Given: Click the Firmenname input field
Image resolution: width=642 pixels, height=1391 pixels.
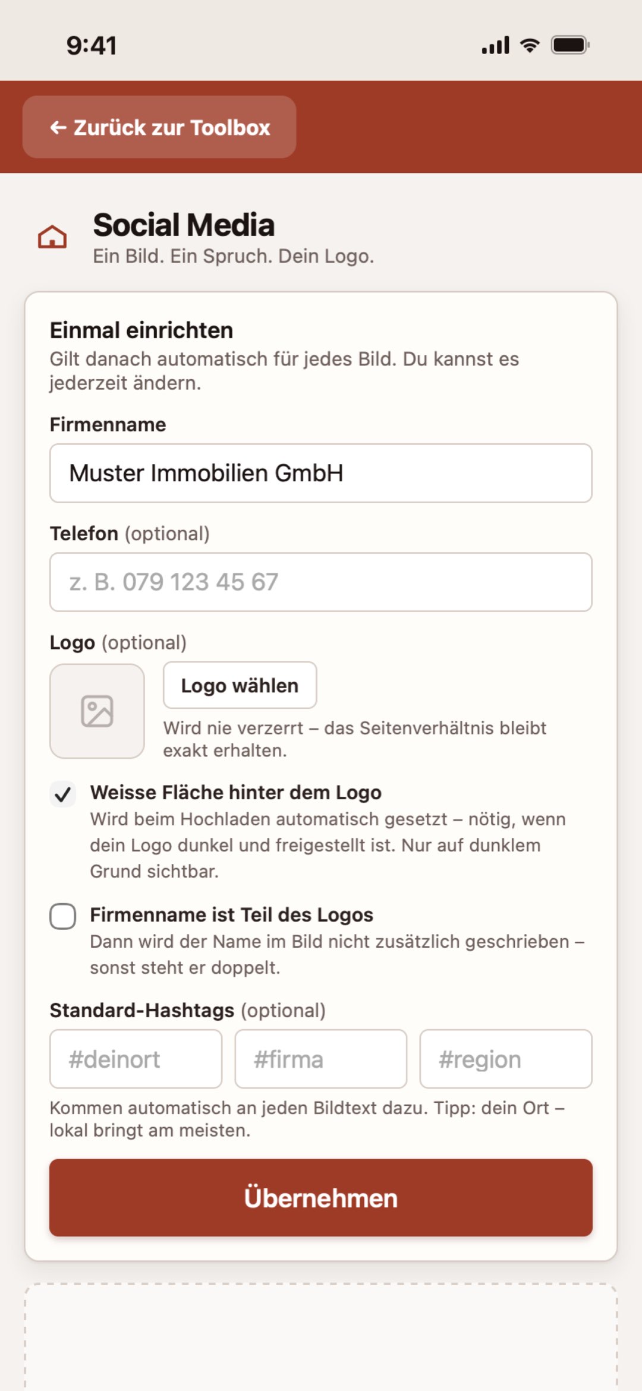Looking at the screenshot, I should 321,473.
